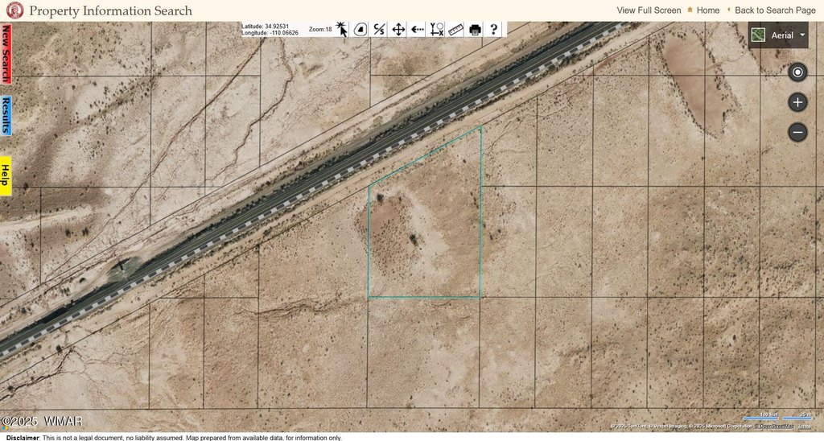Click the parcel shape select tool
This screenshot has height=441, width=824.
point(360,30)
